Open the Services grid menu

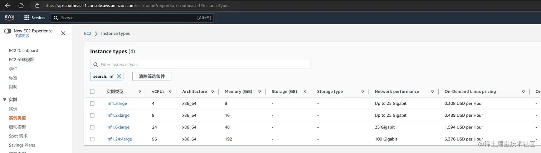point(35,18)
